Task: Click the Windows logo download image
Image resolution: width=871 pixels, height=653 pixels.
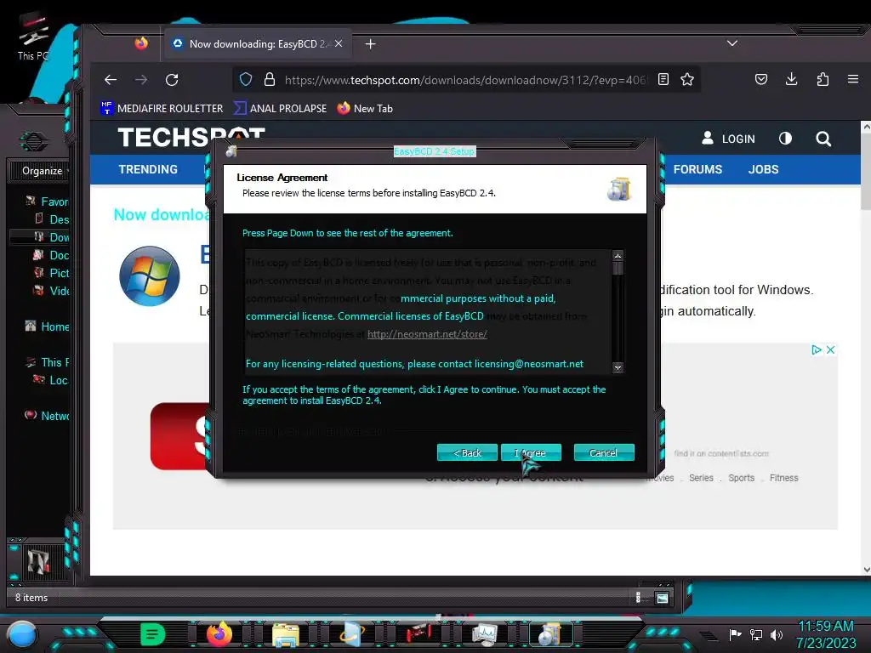Action: [x=150, y=276]
